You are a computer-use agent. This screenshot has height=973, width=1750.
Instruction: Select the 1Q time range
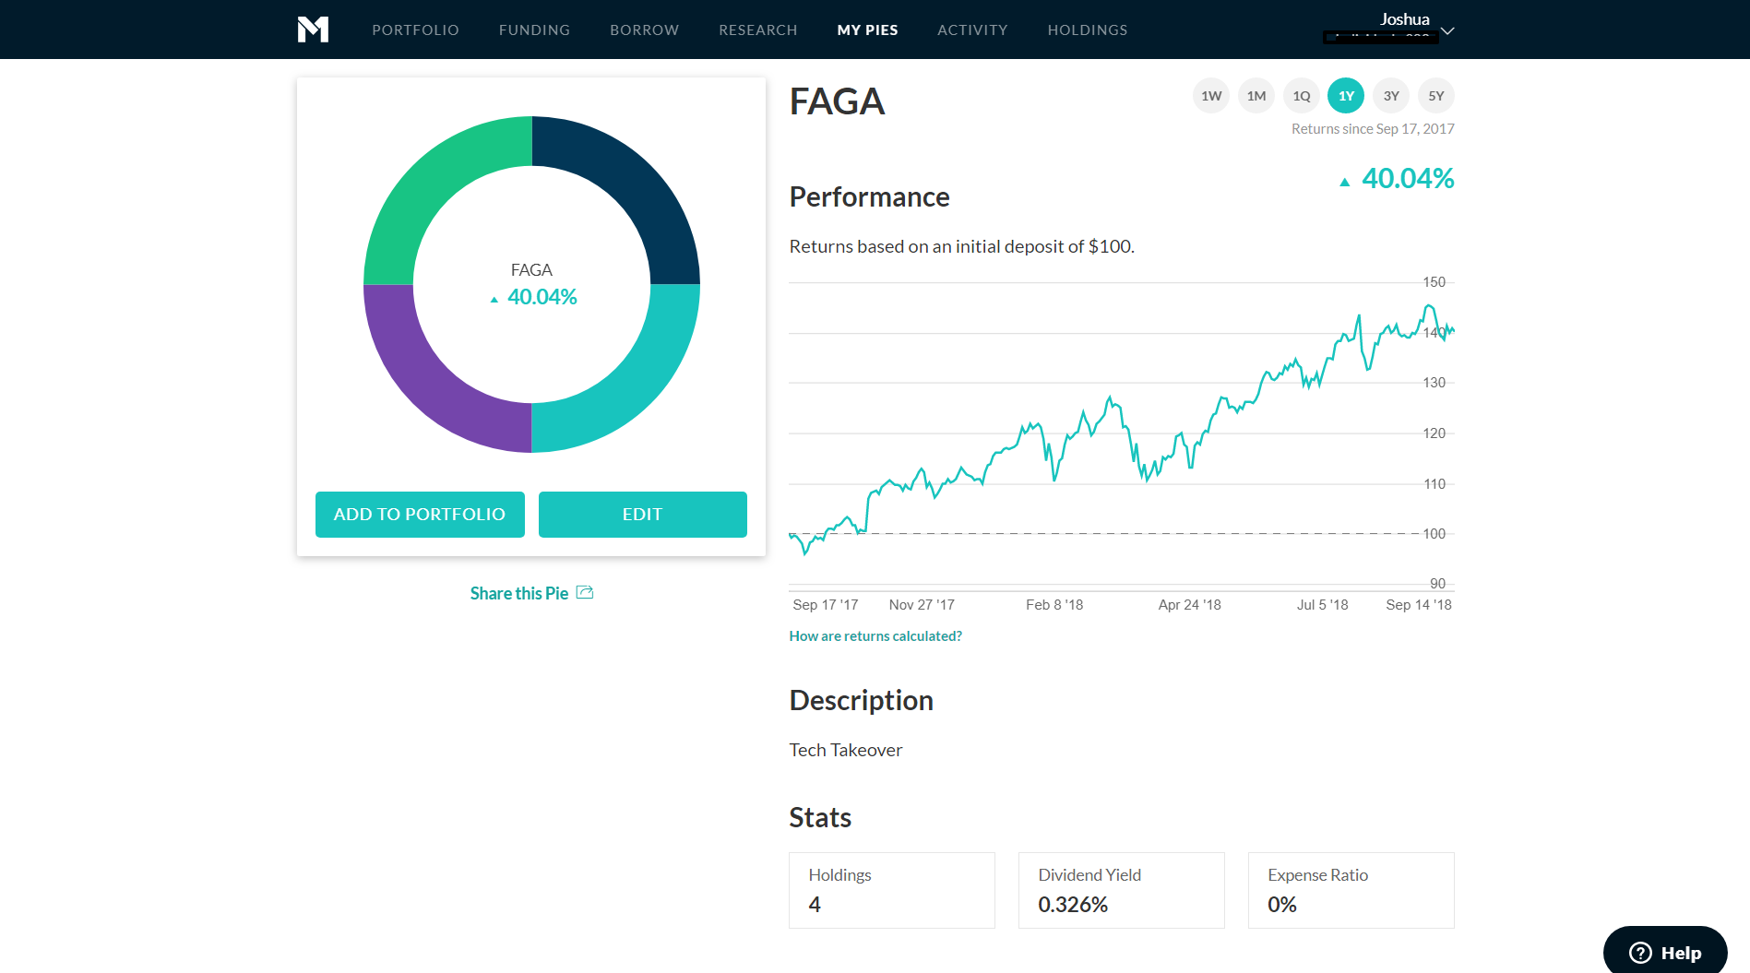[1301, 96]
